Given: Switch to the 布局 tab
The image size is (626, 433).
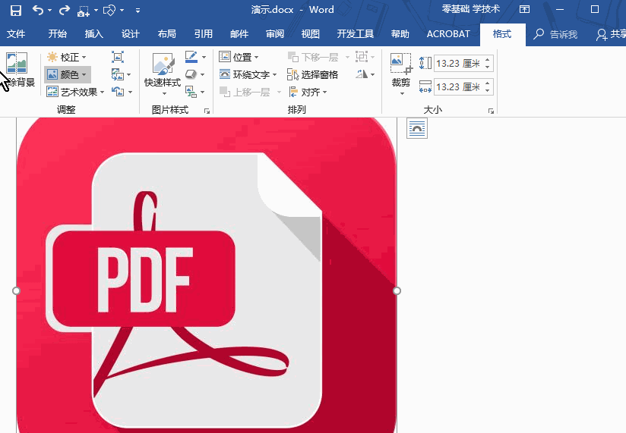Looking at the screenshot, I should [167, 34].
